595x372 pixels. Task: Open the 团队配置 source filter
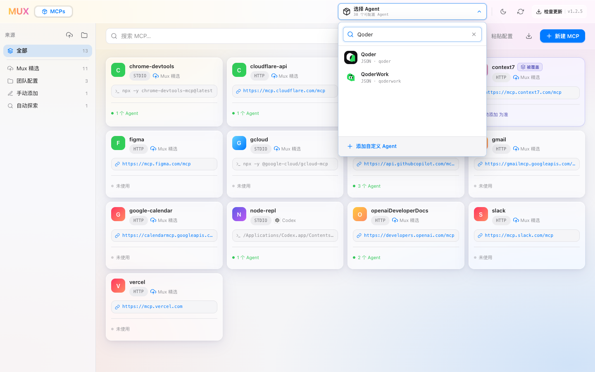click(48, 81)
